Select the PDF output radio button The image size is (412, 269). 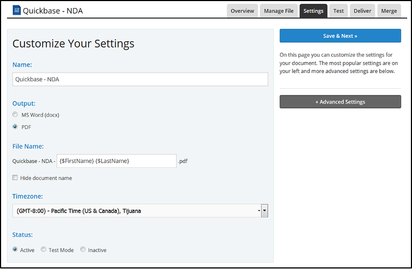tap(15, 127)
